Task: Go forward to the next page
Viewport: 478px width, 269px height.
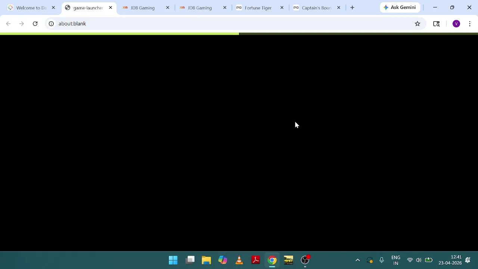Action: click(x=22, y=24)
